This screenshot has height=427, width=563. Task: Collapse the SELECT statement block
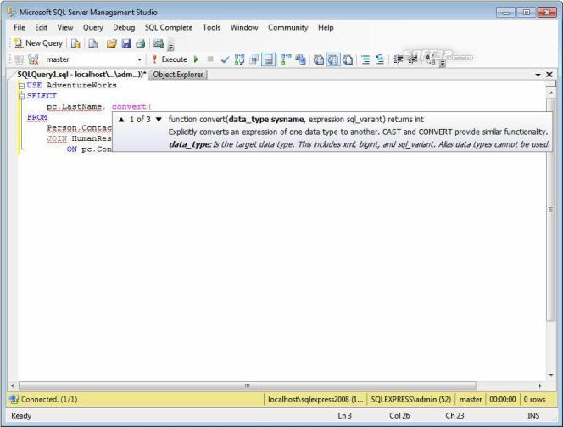(21, 96)
